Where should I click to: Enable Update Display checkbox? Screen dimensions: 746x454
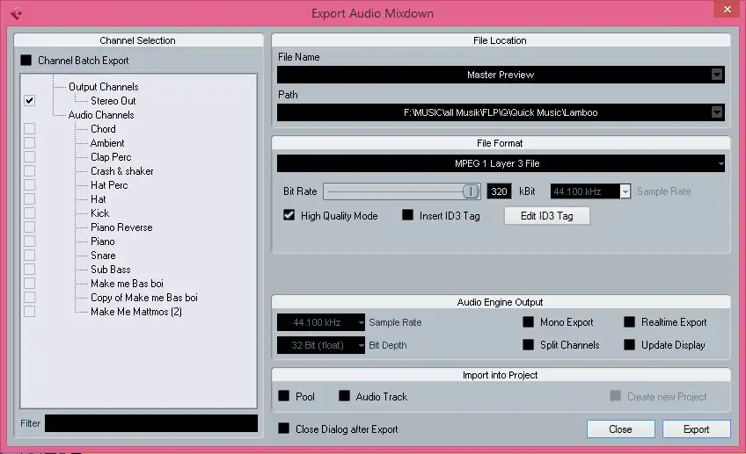[x=630, y=345]
